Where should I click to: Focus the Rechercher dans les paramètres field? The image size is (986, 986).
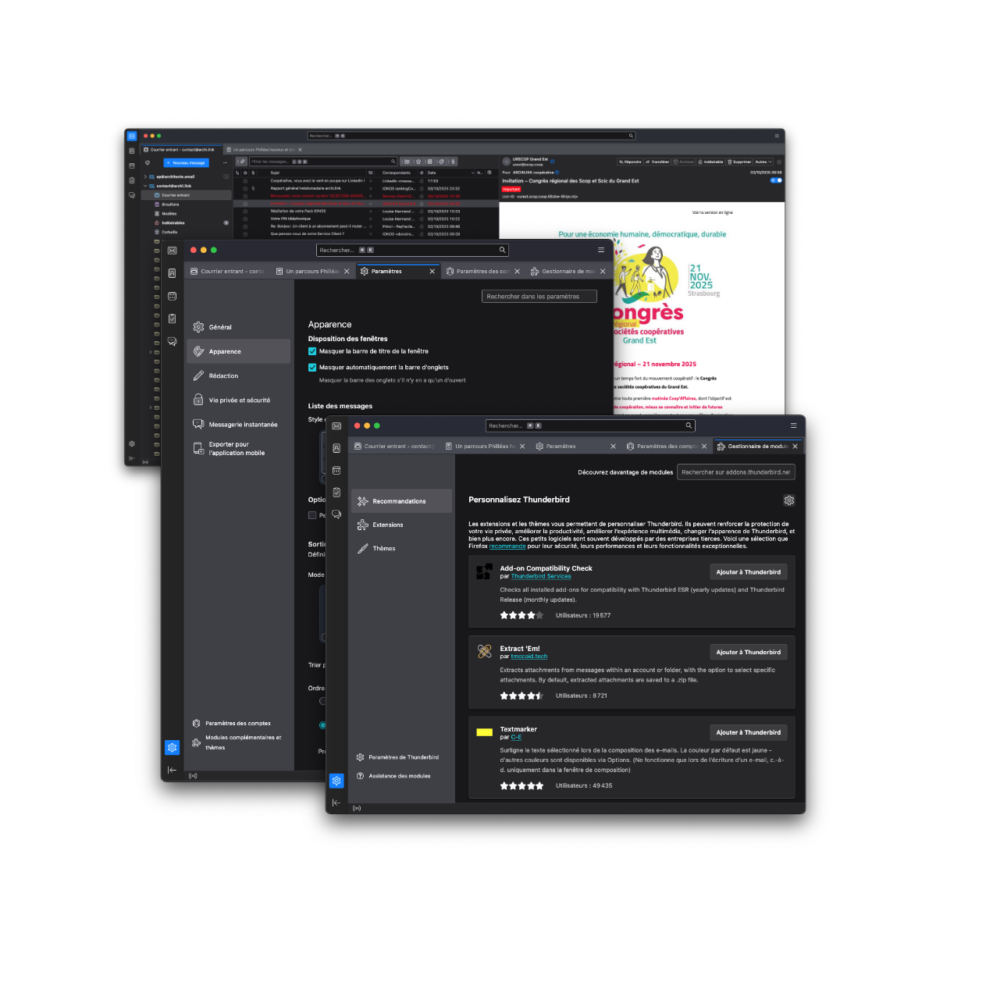pyautogui.click(x=539, y=297)
